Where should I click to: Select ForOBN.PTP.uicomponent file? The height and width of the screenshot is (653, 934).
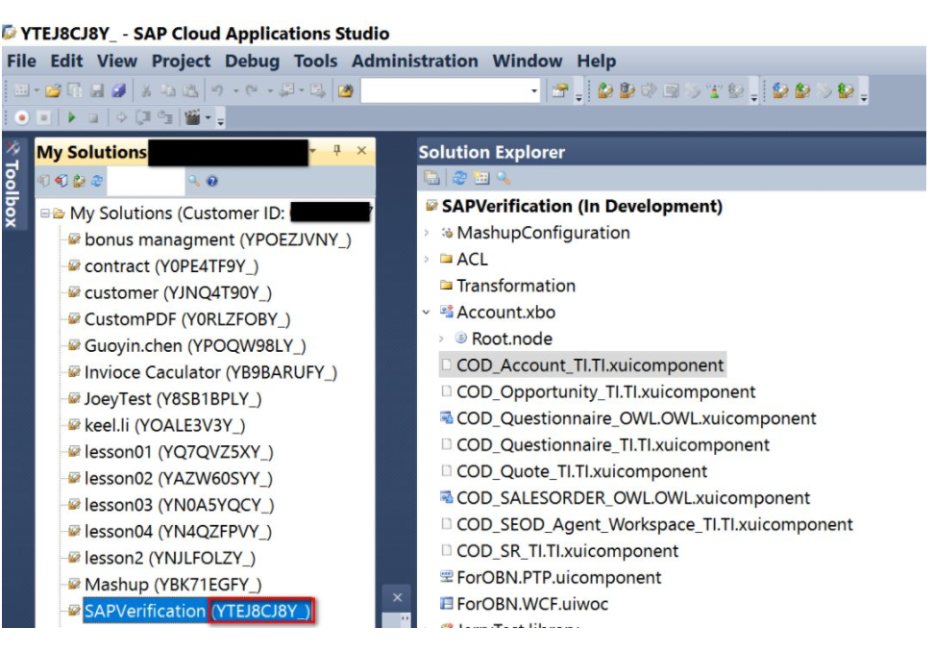click(x=558, y=577)
